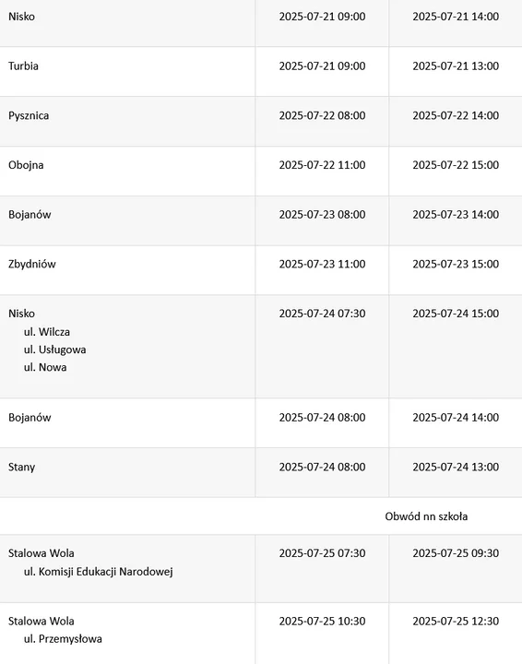This screenshot has width=522, height=664.
Task: Click the Stany location cell
Action: click(21, 467)
